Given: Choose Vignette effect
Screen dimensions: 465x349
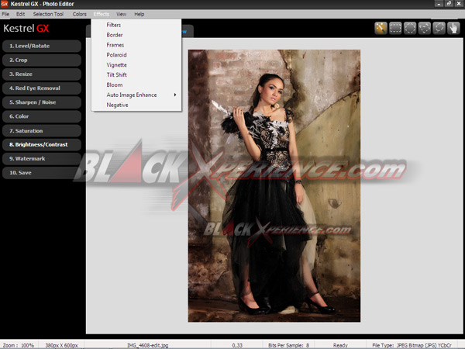Looking at the screenshot, I should [x=136, y=65].
